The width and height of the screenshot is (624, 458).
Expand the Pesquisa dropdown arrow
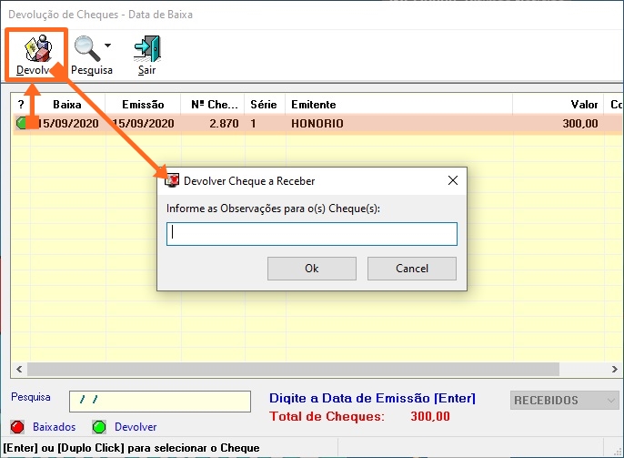[x=108, y=46]
